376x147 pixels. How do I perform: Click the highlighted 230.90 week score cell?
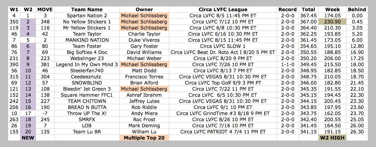333,22
